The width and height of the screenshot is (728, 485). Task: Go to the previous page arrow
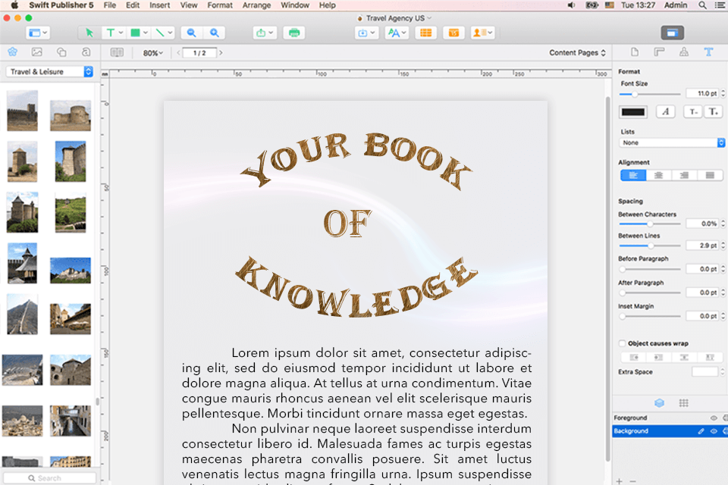[x=178, y=53]
